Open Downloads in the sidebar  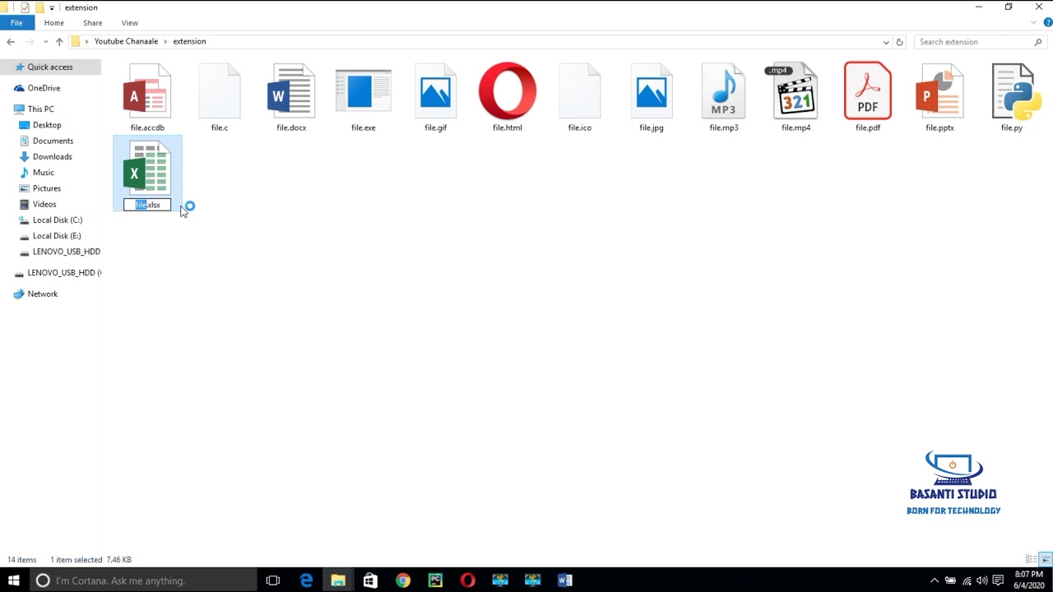(52, 156)
